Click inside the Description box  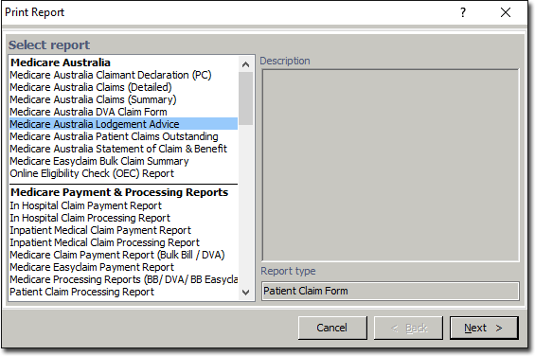point(390,165)
